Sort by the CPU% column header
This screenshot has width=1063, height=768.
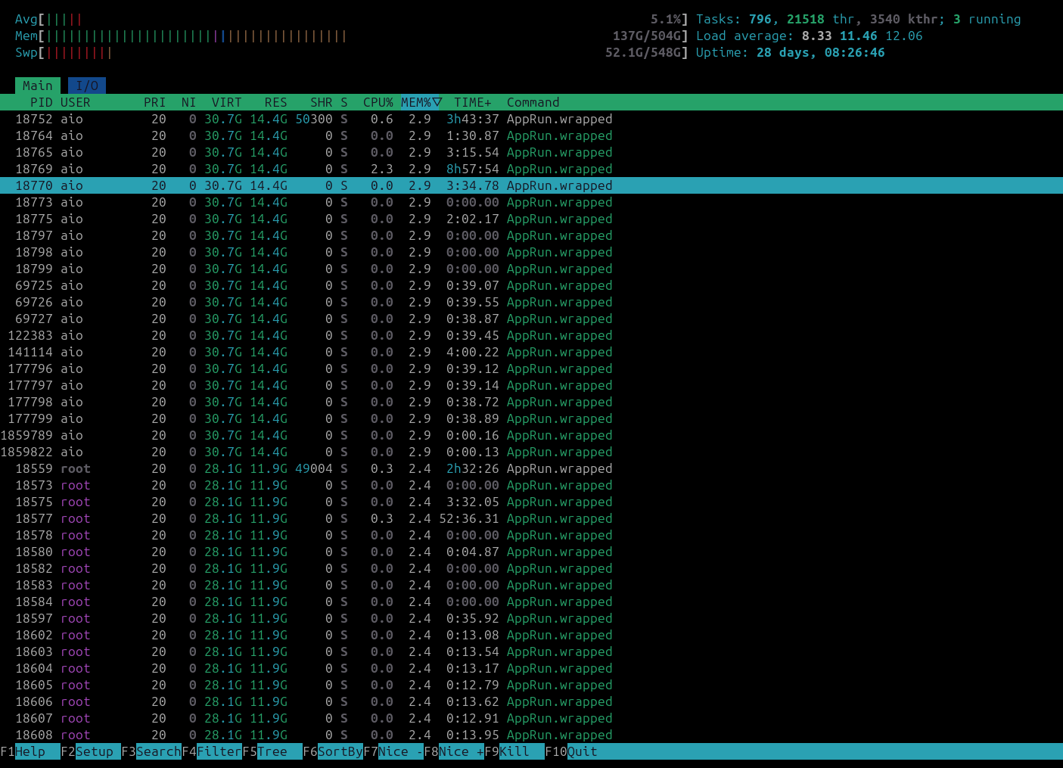[378, 102]
